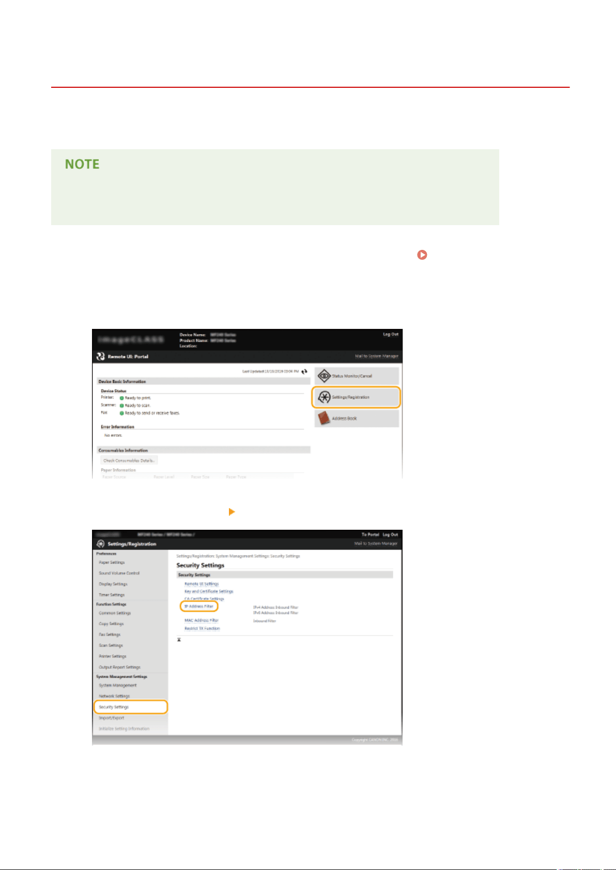Open the Address Book button
Viewport: 616px width, 870px height.
[x=357, y=418]
